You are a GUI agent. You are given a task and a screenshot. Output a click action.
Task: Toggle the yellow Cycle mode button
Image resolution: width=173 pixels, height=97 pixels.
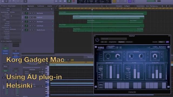[x=114, y=1]
